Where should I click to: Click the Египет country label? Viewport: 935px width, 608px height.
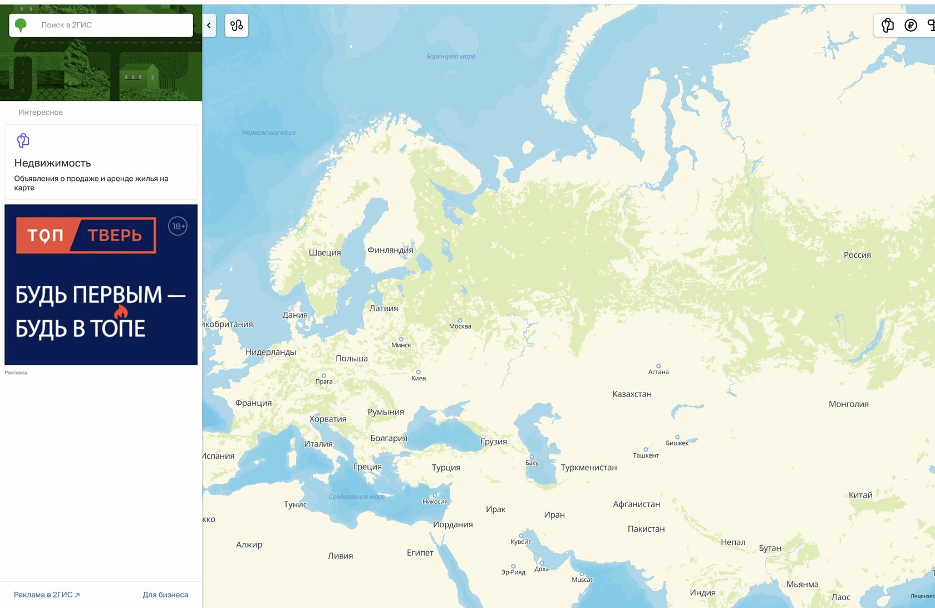click(420, 553)
